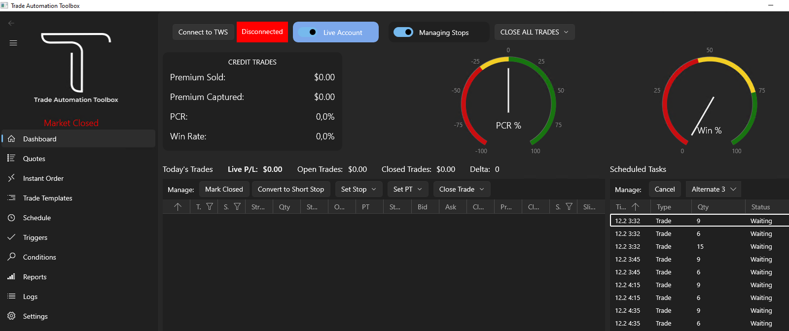Image resolution: width=789 pixels, height=331 pixels.
Task: Click the Connect to TWS button
Action: [203, 32]
